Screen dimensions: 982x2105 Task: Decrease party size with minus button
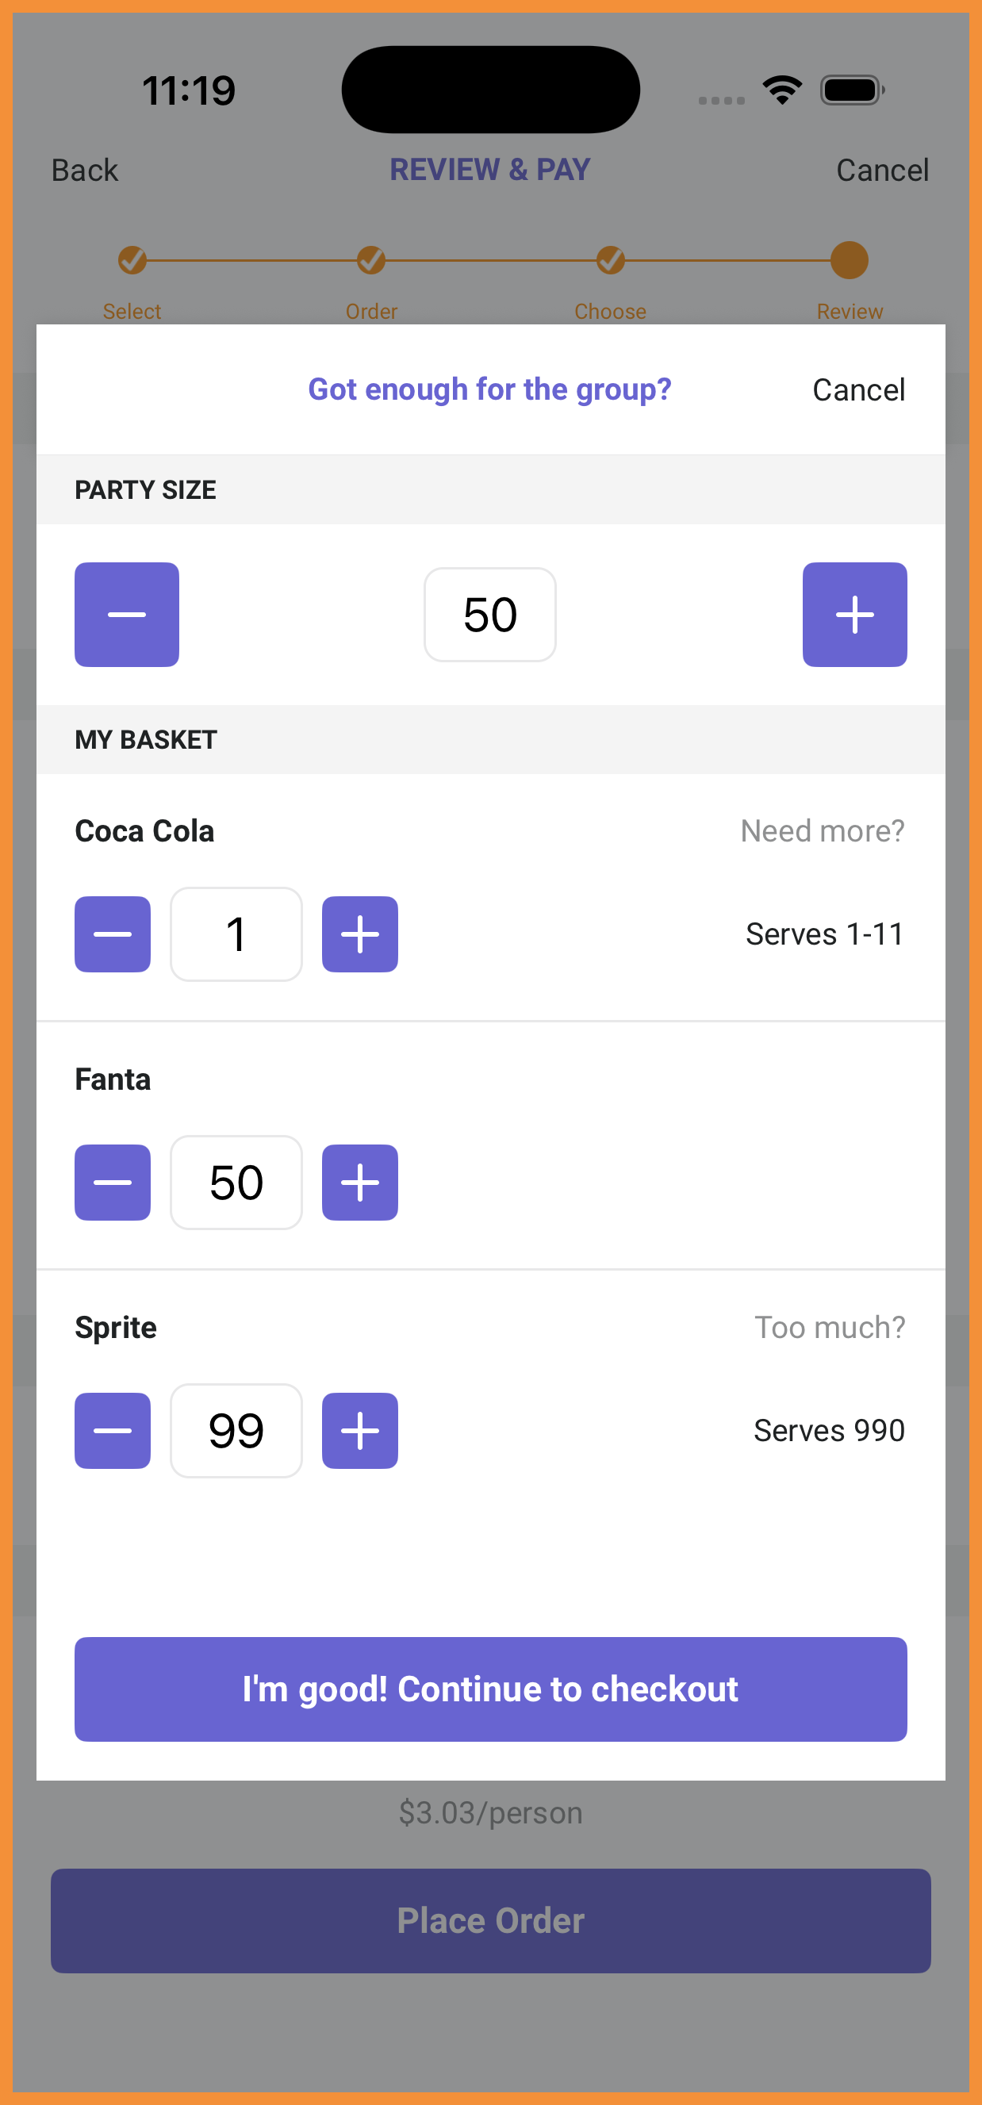[127, 615]
